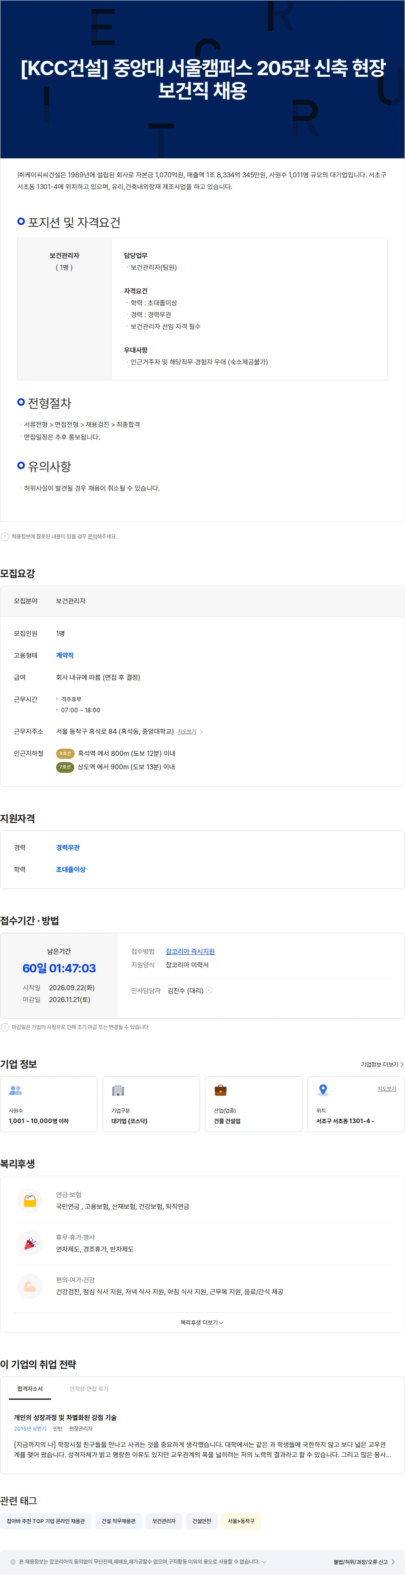Viewport: 405px width, 1575px height.
Task: Report via 불법/허위/과장/오류 신고
Action: point(360,1562)
